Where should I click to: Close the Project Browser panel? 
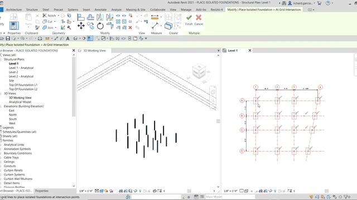click(x=74, y=51)
